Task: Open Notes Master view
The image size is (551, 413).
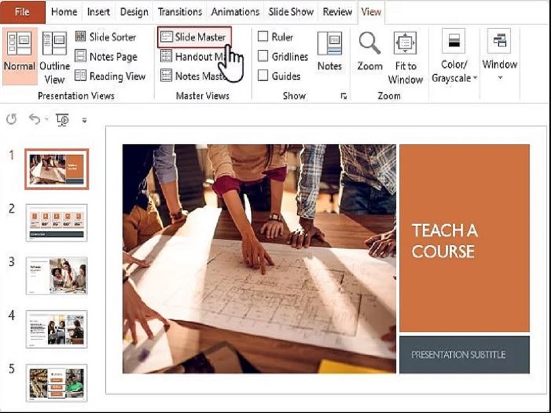Action: [x=193, y=76]
